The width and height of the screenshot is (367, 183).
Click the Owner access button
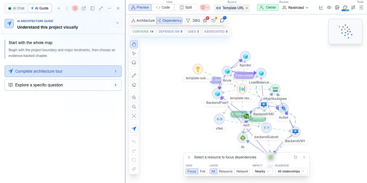(268, 7)
